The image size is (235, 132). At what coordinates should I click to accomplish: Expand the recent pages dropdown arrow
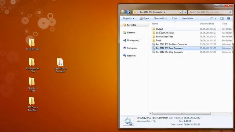(x=131, y=12)
